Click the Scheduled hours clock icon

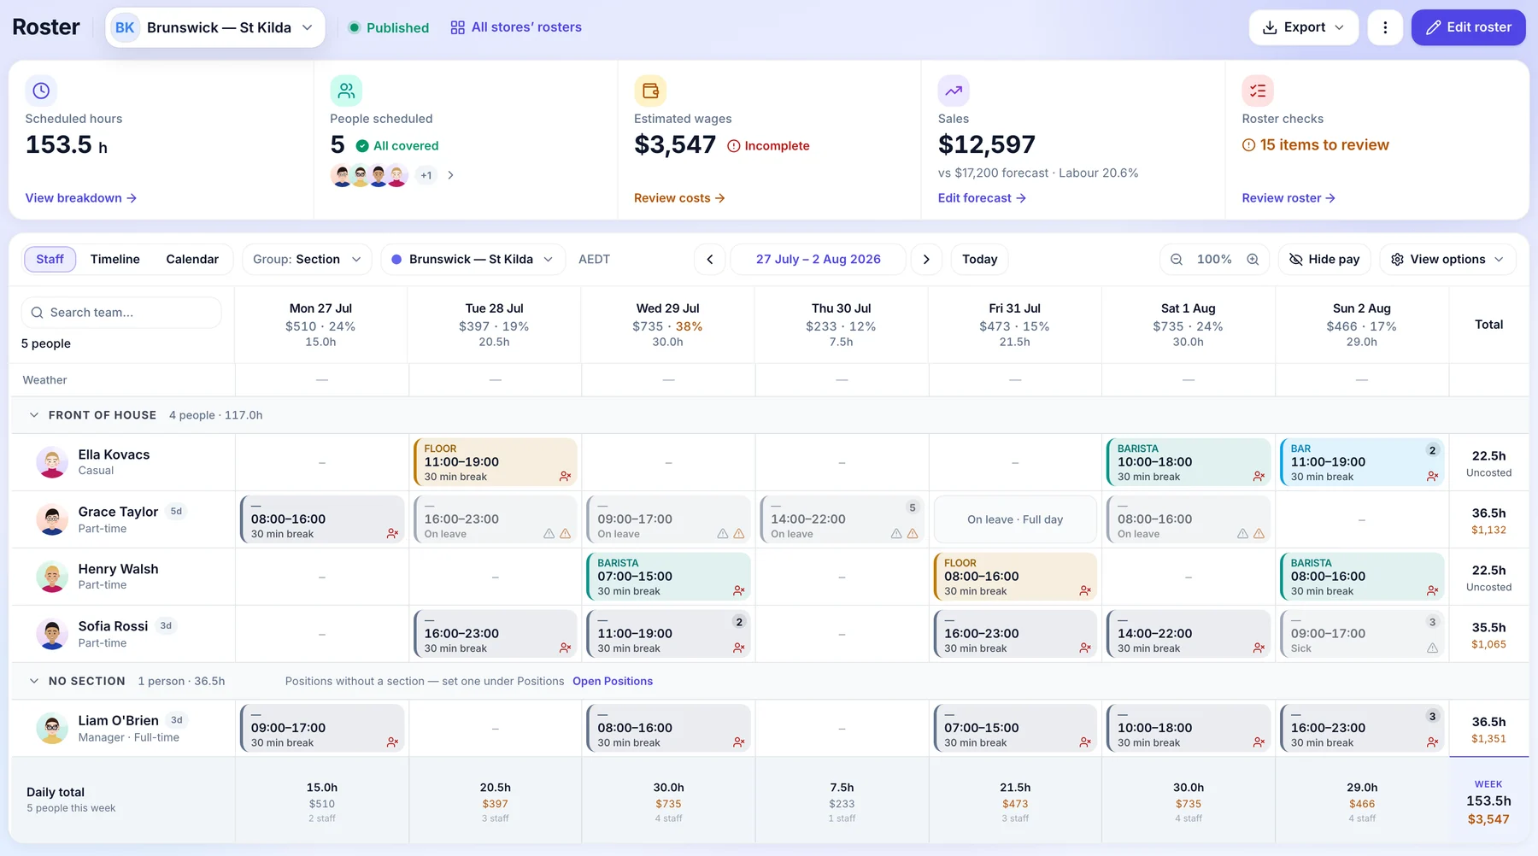(41, 91)
